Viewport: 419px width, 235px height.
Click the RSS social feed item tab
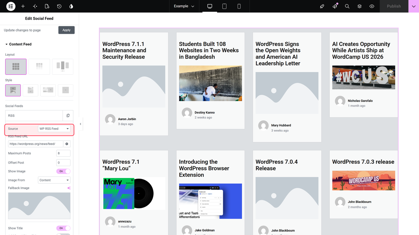point(34,116)
